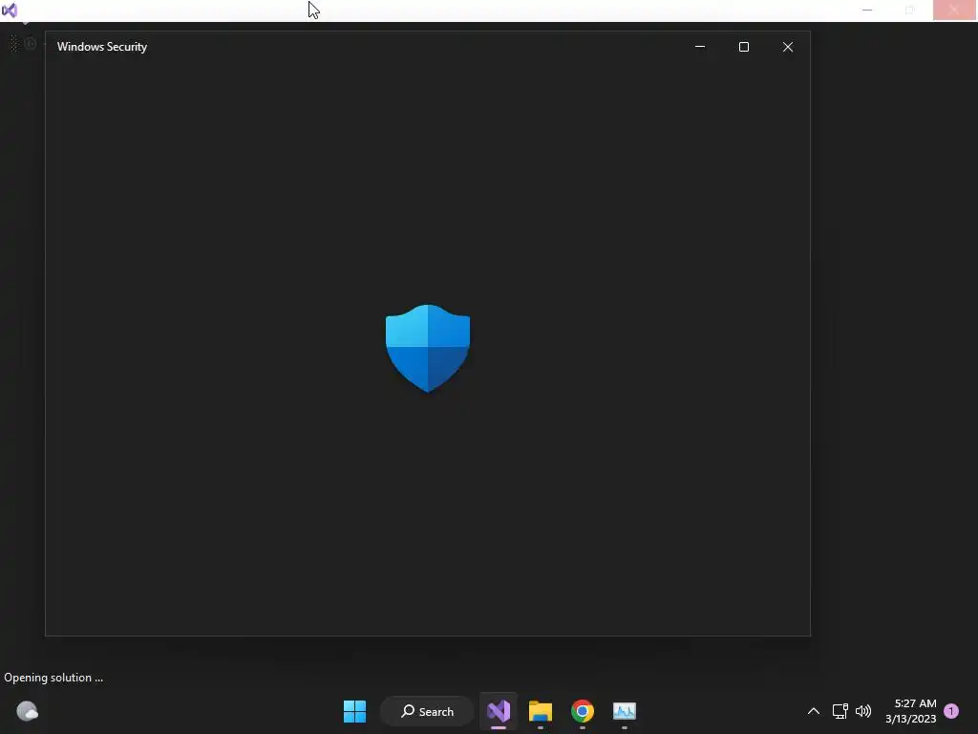Minimize the Visual Studio window
The height and width of the screenshot is (734, 978).
click(x=867, y=10)
